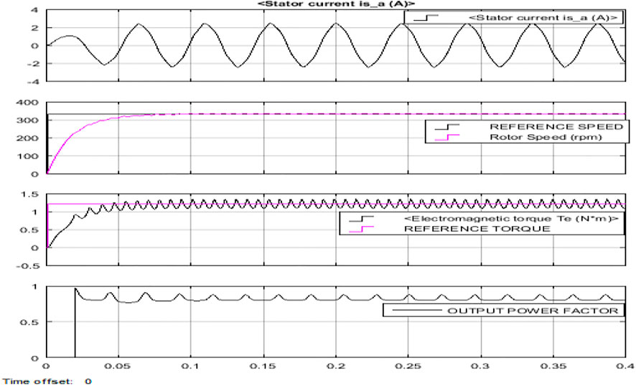
Task: Click the Stator current legend line marker
Action: click(x=426, y=18)
